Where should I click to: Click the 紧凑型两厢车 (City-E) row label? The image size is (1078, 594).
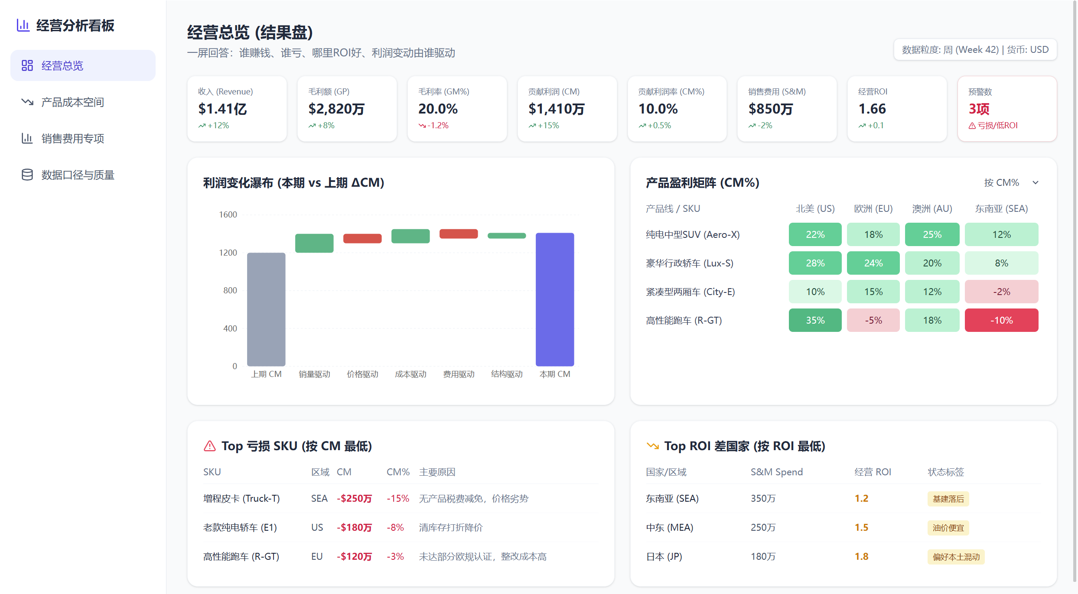tap(690, 292)
